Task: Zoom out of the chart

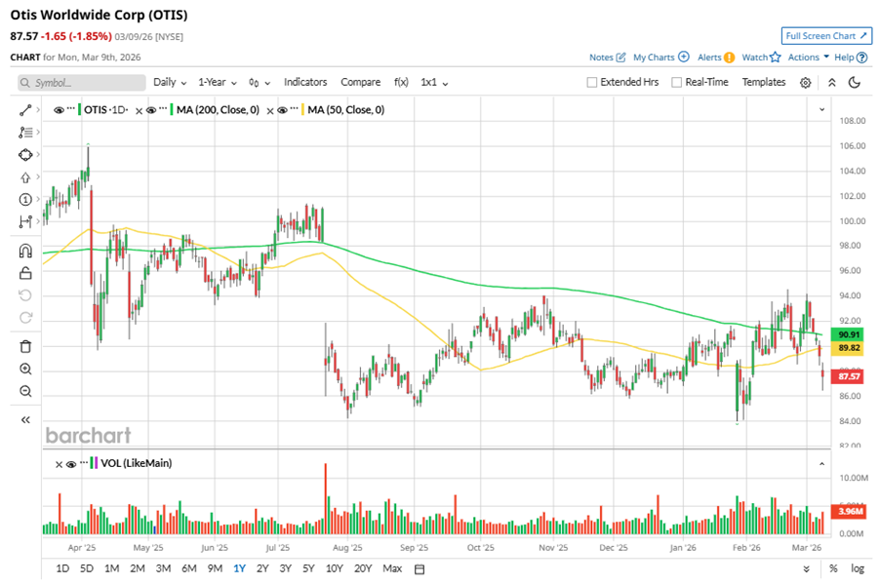Action: [x=25, y=392]
